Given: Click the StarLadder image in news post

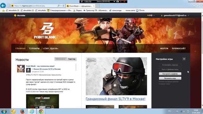Looking at the screenshot, I should point(43,101).
